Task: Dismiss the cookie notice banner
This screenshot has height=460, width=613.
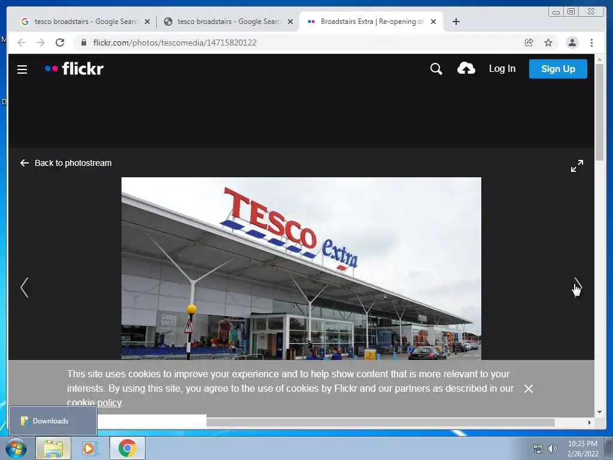Action: 528,388
